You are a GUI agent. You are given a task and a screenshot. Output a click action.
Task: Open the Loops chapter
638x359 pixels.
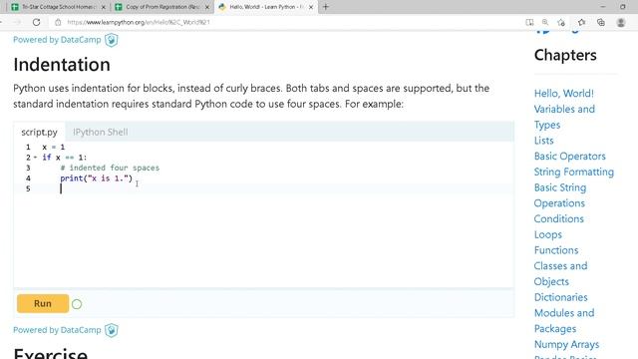(x=547, y=235)
